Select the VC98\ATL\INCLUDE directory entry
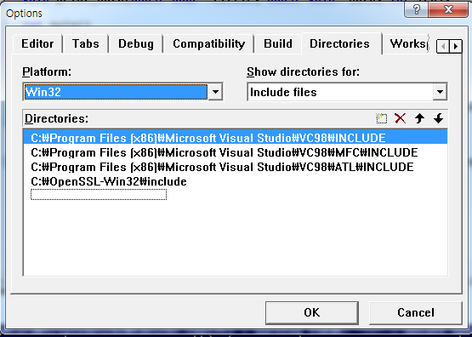This screenshot has width=472, height=337. click(235, 167)
